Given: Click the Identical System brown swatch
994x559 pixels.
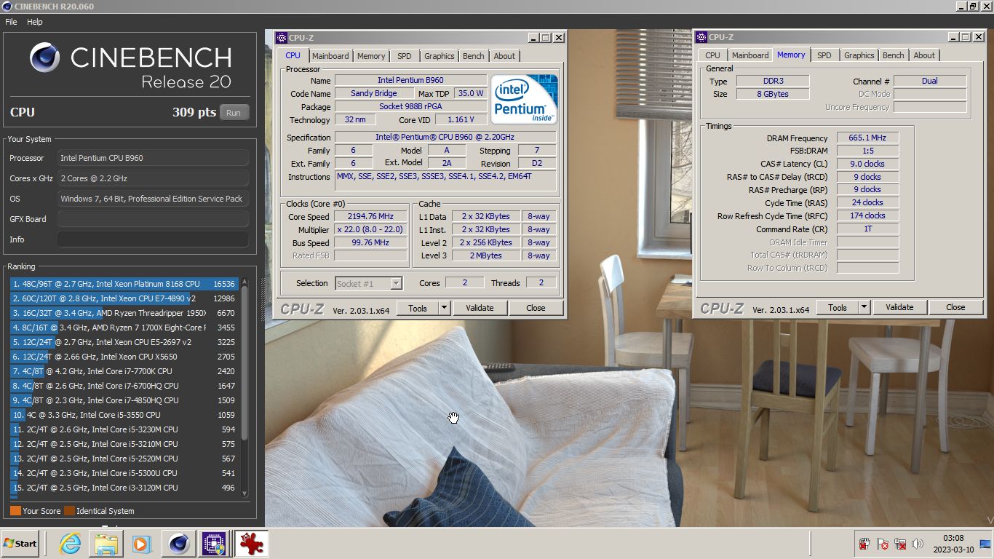Looking at the screenshot, I should [69, 511].
